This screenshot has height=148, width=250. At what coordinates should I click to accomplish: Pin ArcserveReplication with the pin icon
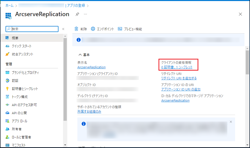(x=77, y=14)
